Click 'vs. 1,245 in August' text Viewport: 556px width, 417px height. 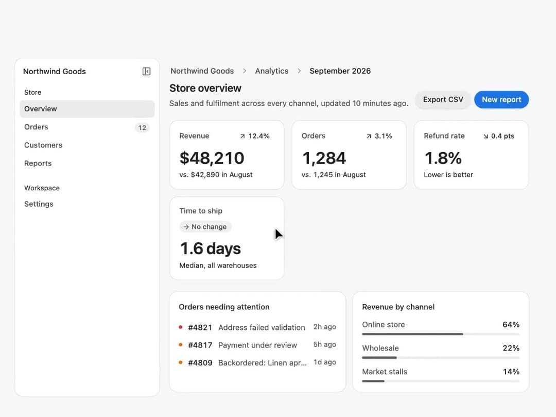[x=334, y=175]
